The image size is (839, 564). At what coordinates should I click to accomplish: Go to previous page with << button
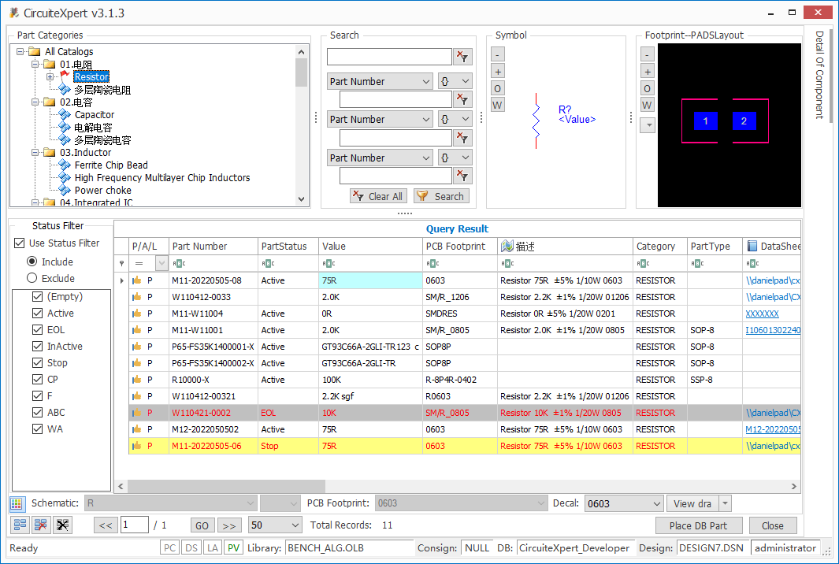pyautogui.click(x=106, y=525)
